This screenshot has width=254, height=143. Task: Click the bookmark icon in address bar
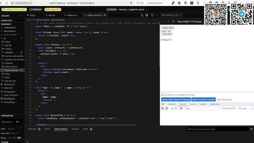click(x=131, y=3)
